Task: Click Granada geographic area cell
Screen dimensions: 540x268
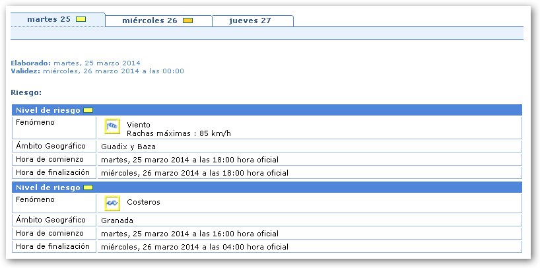Action: click(x=116, y=220)
